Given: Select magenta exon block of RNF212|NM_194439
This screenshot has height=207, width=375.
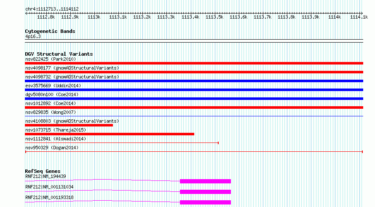Looking at the screenshot, I should coord(206,181).
